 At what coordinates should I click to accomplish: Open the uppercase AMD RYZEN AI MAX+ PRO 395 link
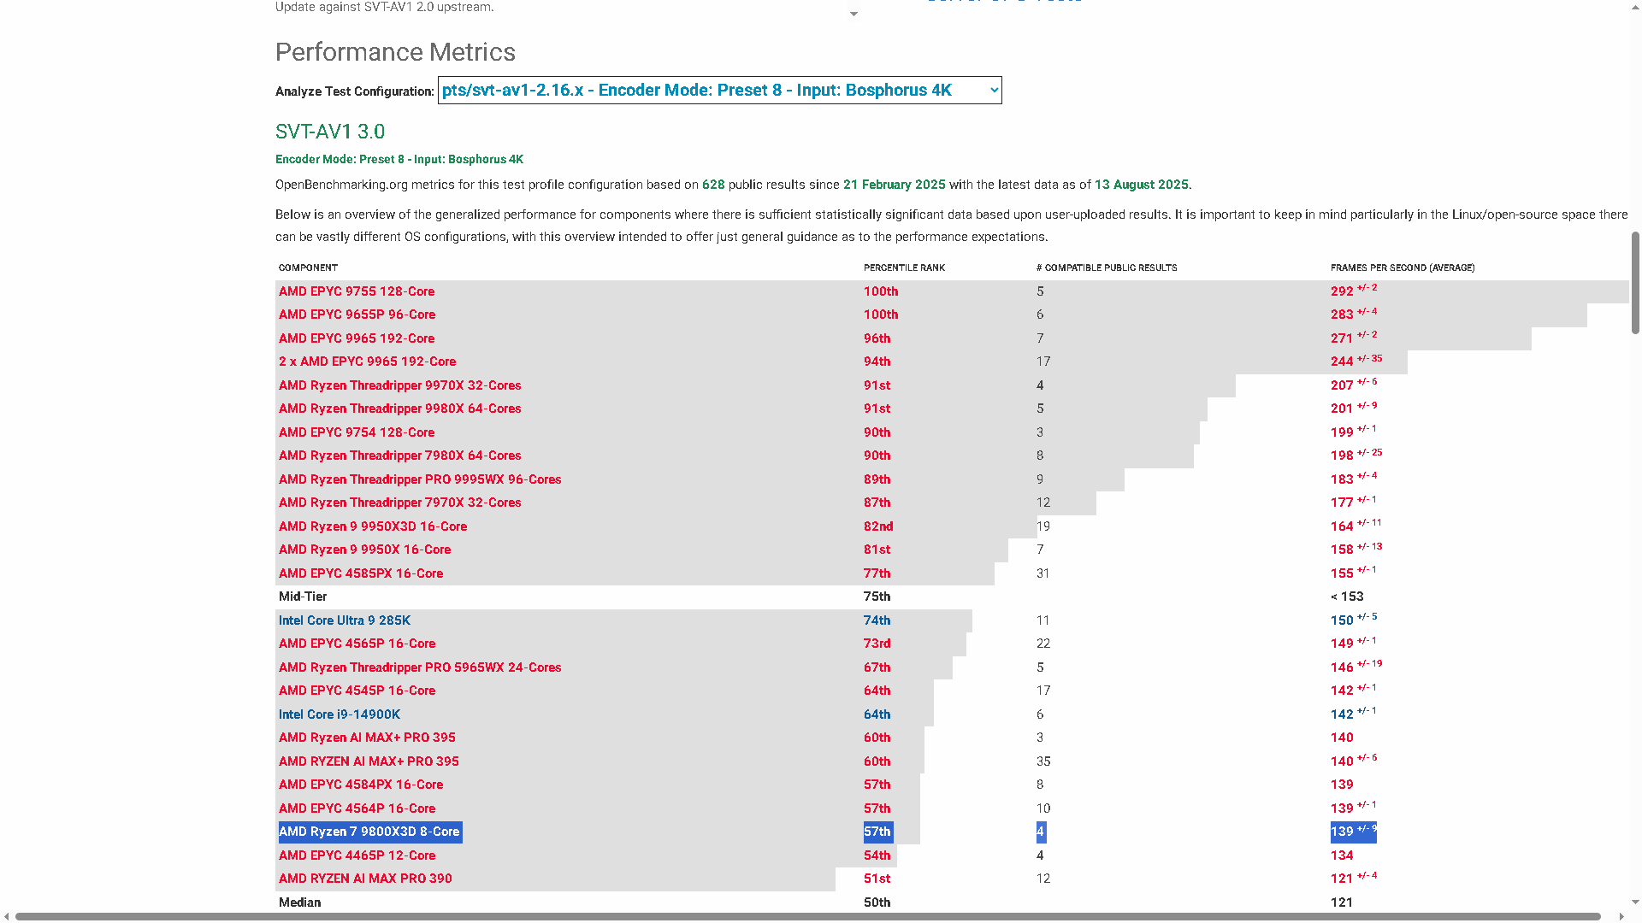pyautogui.click(x=369, y=761)
